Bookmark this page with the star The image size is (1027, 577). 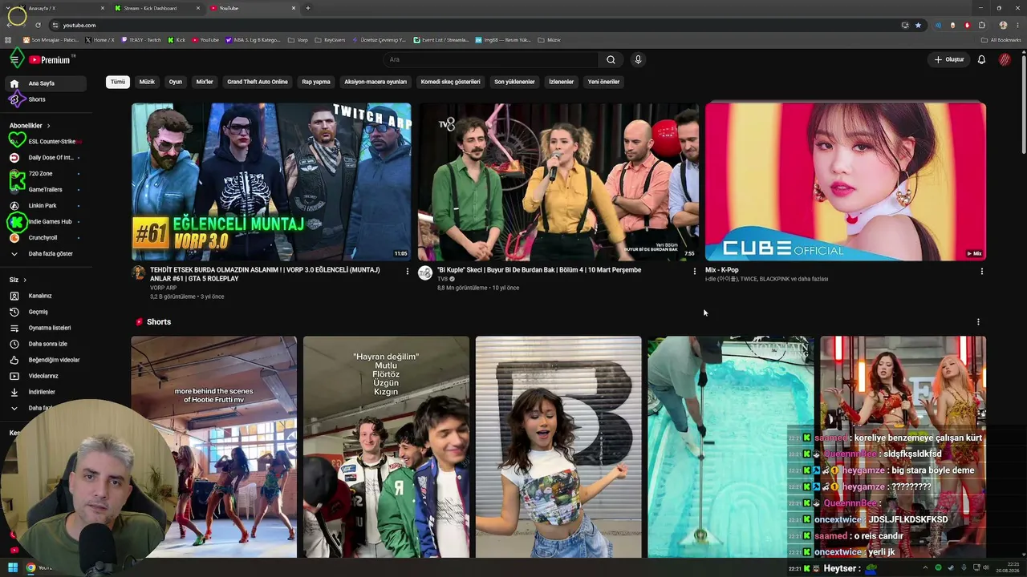pyautogui.click(x=918, y=25)
